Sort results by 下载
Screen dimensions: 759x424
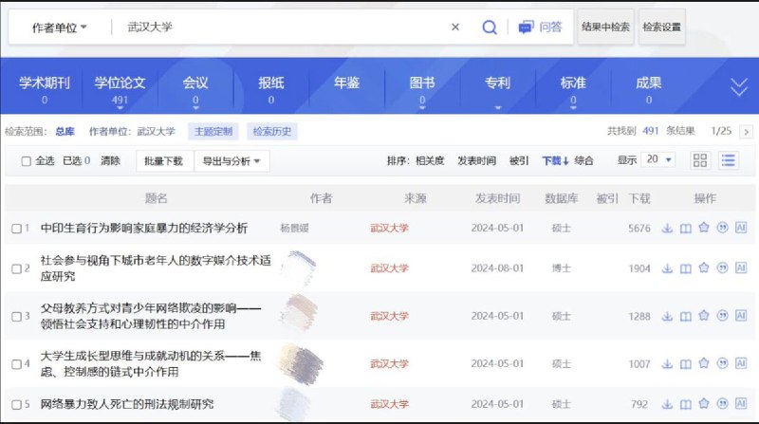point(555,160)
